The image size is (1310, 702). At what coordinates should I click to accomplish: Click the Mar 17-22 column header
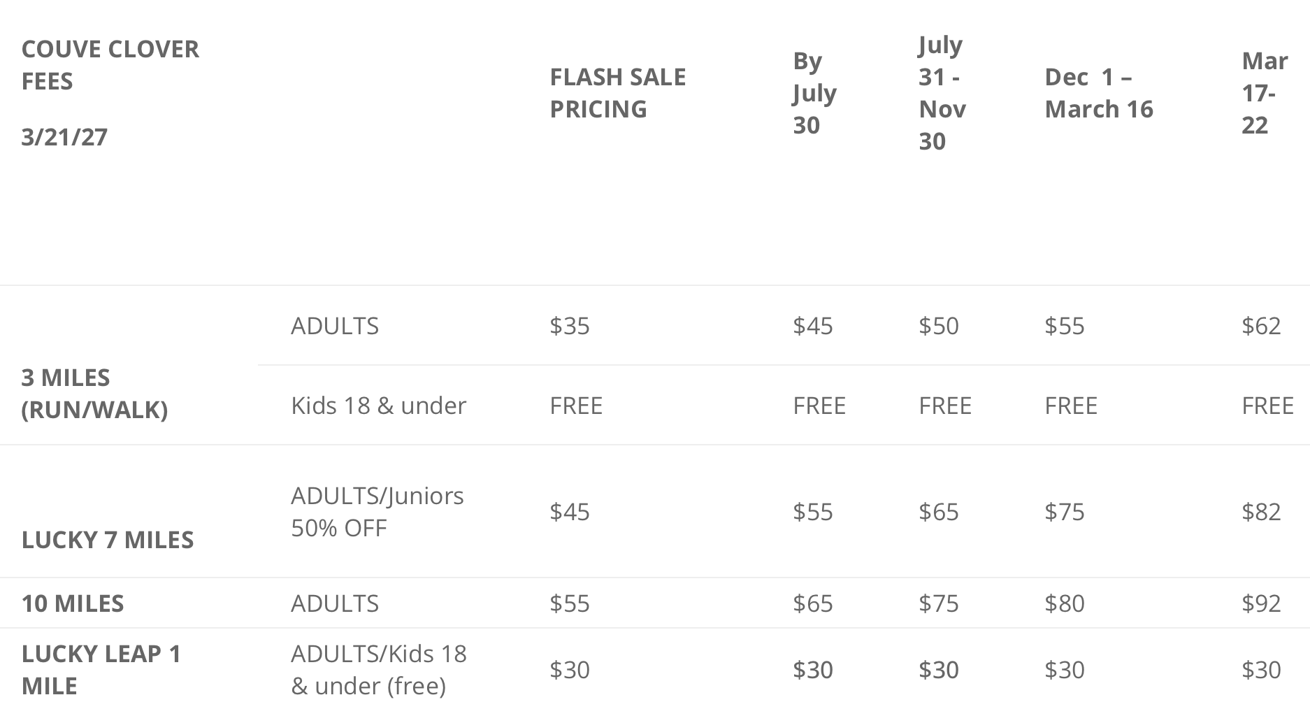(x=1264, y=93)
